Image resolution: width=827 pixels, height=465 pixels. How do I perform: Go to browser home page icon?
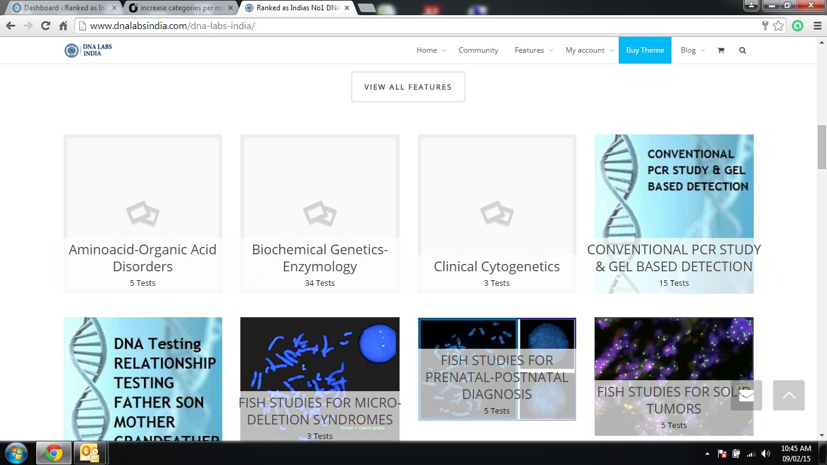63,26
